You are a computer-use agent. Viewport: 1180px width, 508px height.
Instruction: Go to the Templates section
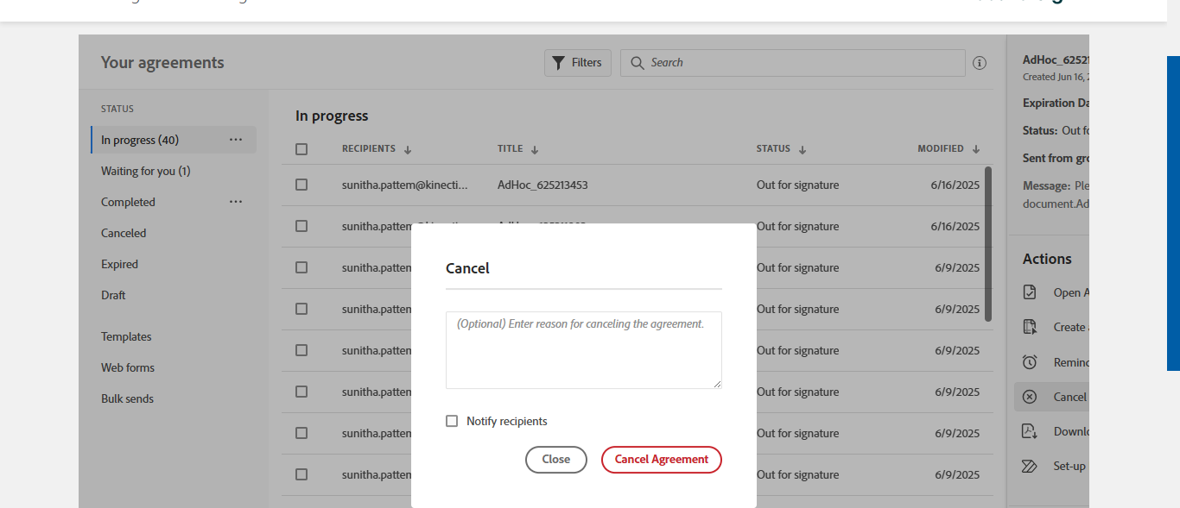pos(126,336)
